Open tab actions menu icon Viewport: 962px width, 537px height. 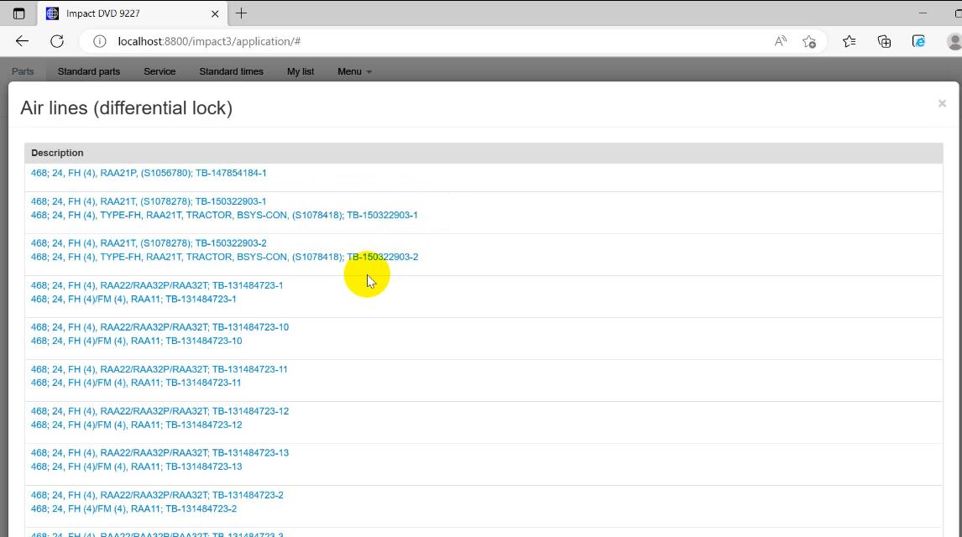(x=18, y=13)
